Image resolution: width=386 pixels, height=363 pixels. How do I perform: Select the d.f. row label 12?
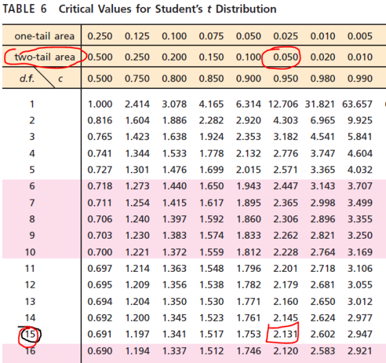pyautogui.click(x=30, y=285)
